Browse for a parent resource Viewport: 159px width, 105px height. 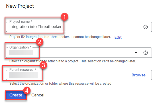pyautogui.click(x=138, y=75)
